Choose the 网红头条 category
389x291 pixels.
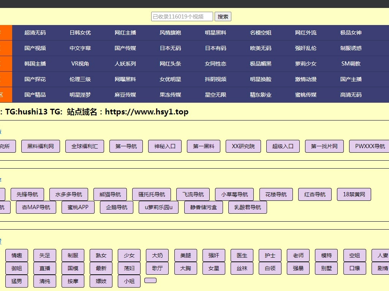(x=170, y=64)
